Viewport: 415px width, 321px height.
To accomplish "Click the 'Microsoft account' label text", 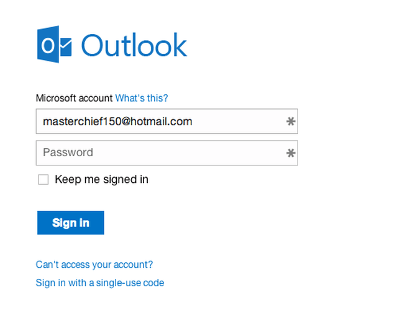I will point(74,98).
